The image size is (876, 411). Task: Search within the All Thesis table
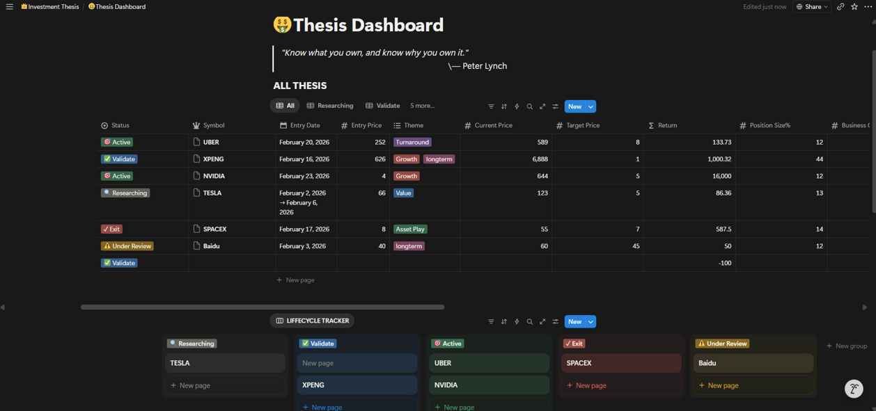(x=530, y=106)
